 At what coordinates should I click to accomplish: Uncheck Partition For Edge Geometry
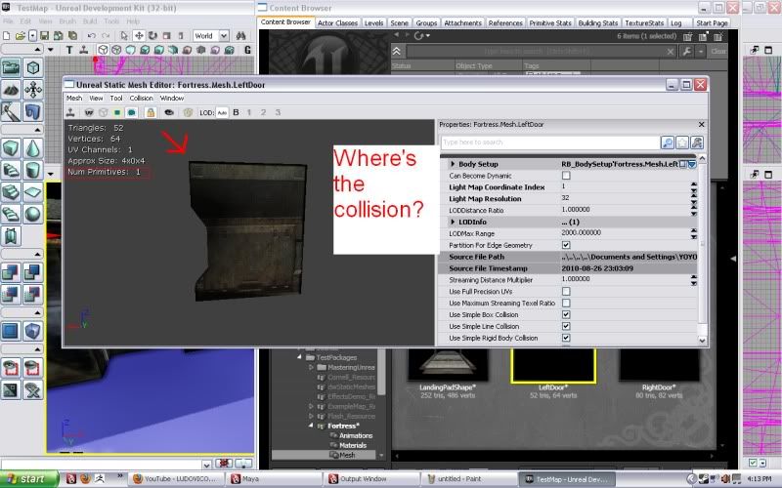point(566,245)
